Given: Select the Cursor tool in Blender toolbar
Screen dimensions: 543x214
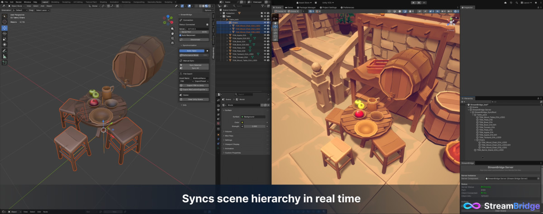Looking at the screenshot, I should 5,22.
